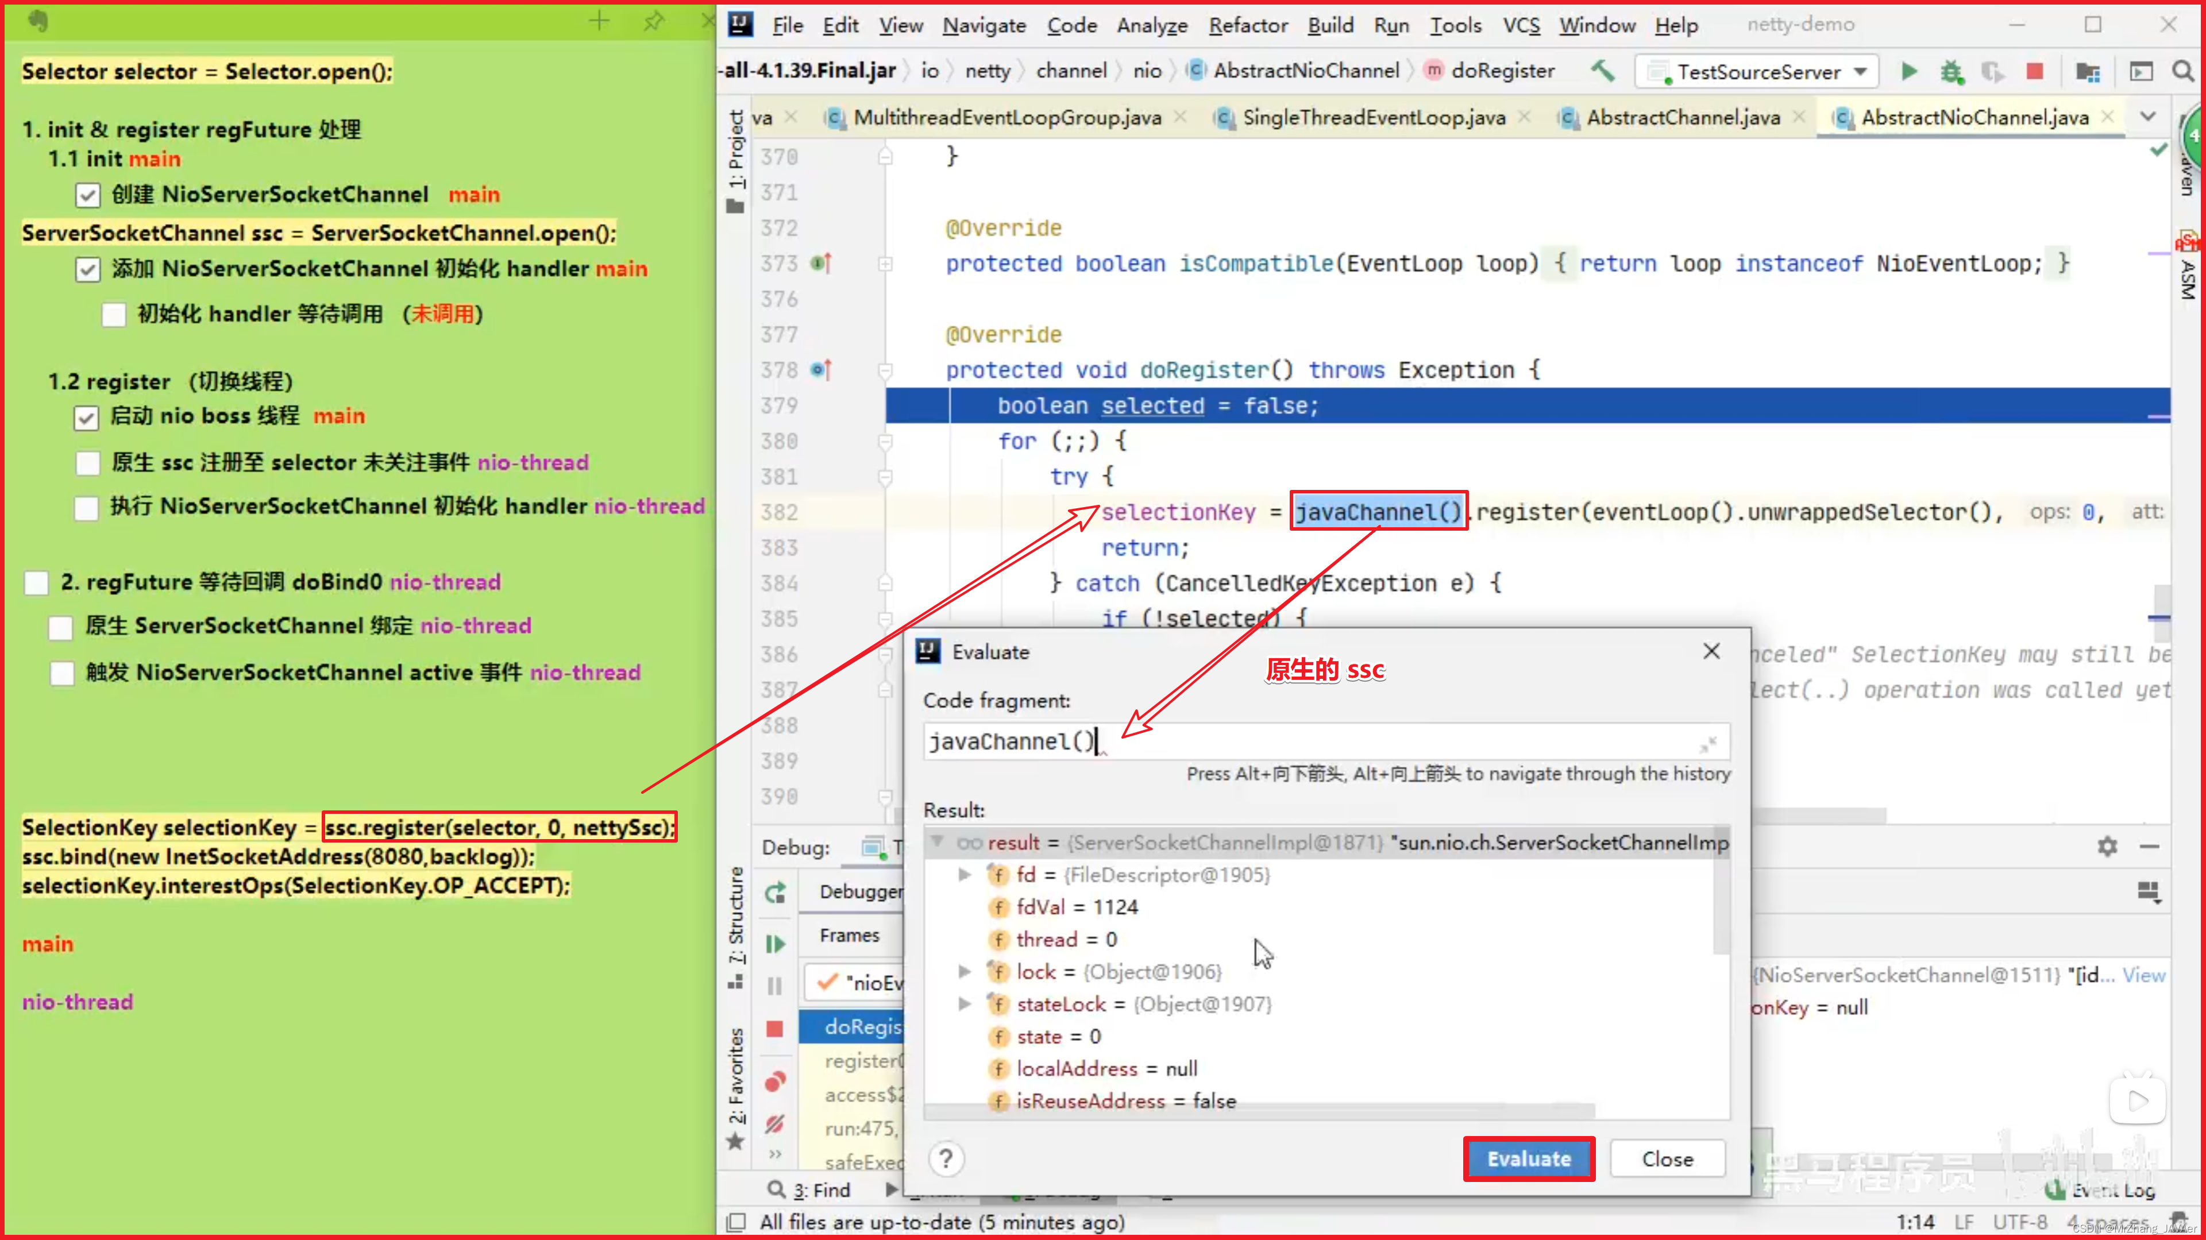Run TestSourceServer with the green play icon
Image resolution: width=2206 pixels, height=1240 pixels.
[1909, 71]
